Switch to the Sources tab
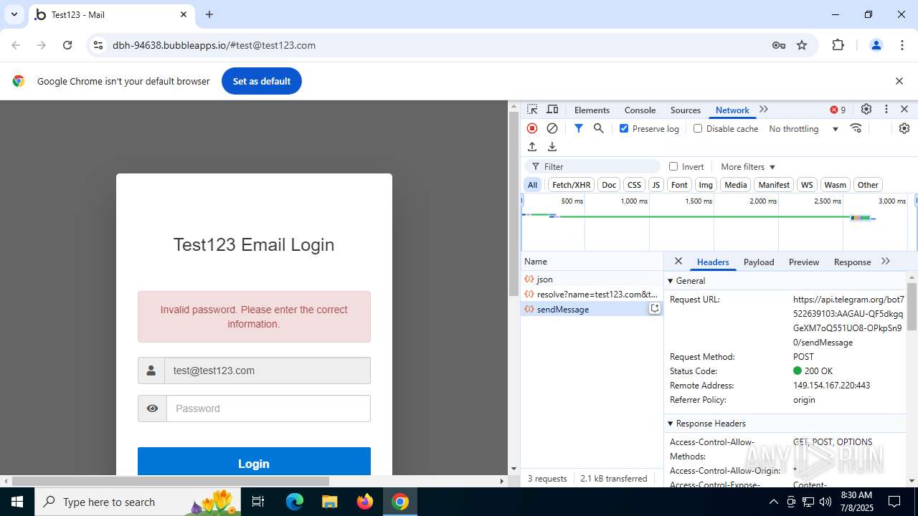Viewport: 918px width, 516px height. click(685, 110)
